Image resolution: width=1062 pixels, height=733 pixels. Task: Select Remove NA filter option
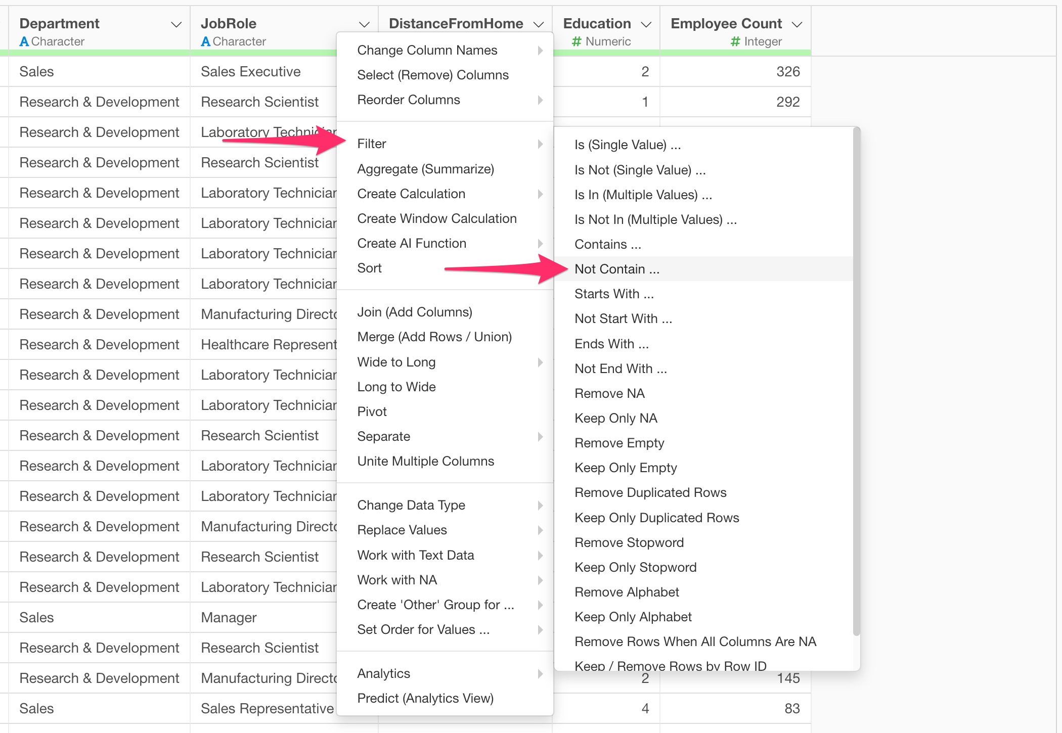tap(609, 393)
